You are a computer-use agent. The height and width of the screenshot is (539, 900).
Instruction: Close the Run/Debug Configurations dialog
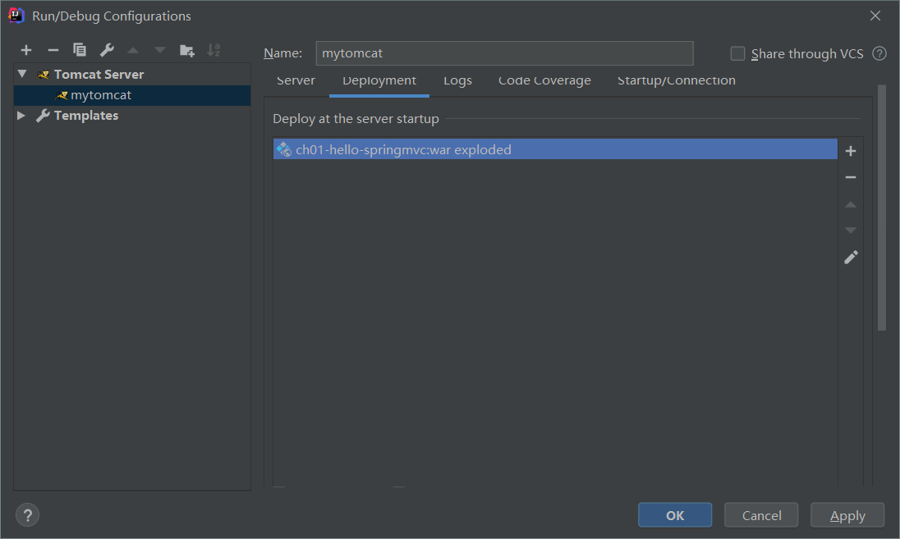click(x=875, y=16)
